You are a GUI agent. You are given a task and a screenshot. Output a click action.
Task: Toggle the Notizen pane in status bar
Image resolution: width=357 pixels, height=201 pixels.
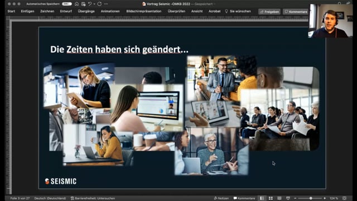point(221,198)
